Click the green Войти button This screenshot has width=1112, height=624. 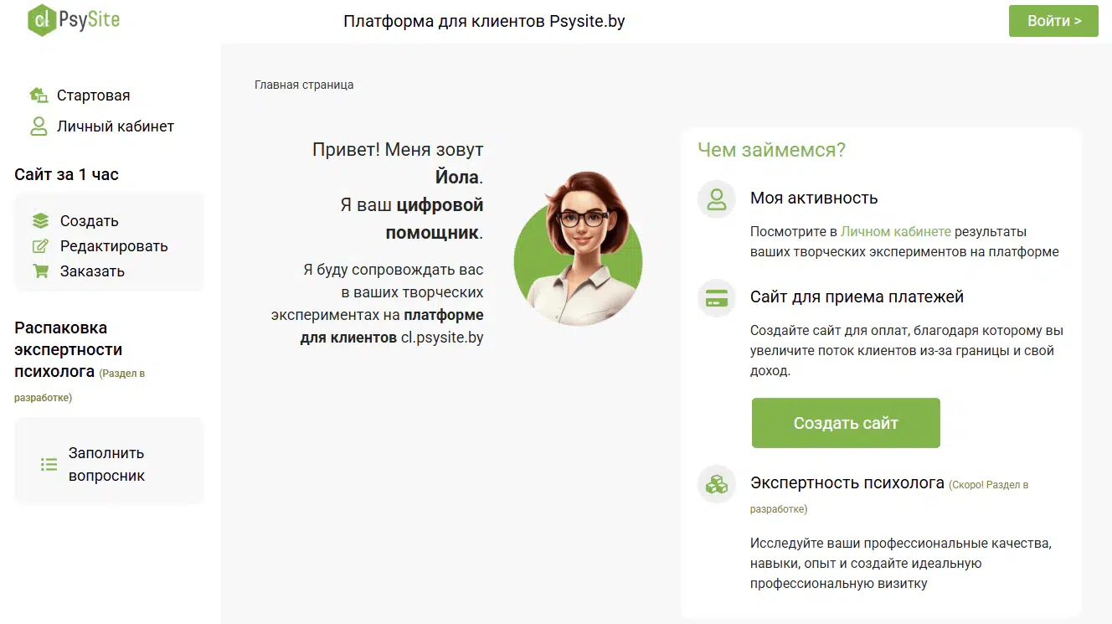(1053, 21)
